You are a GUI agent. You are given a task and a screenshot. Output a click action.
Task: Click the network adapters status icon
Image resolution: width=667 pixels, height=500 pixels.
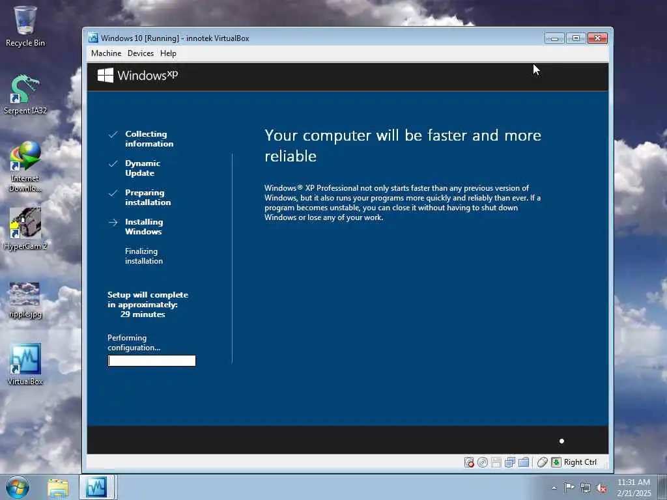pos(509,462)
